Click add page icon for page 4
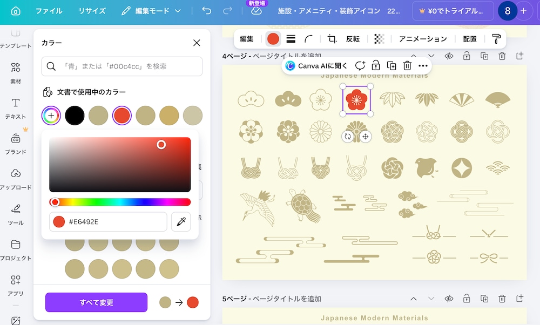 click(519, 56)
